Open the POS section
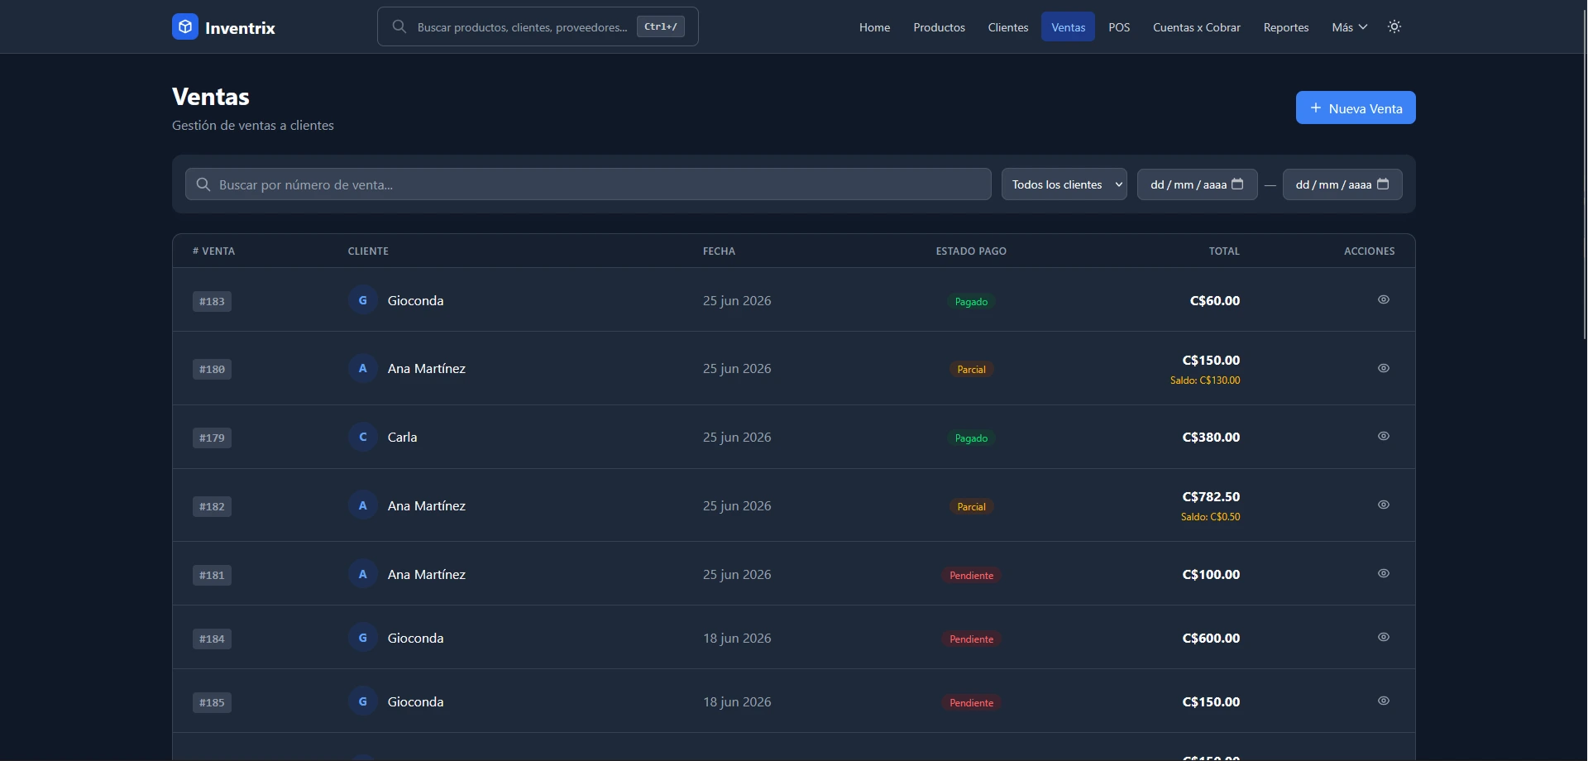This screenshot has width=1588, height=761. tap(1119, 27)
